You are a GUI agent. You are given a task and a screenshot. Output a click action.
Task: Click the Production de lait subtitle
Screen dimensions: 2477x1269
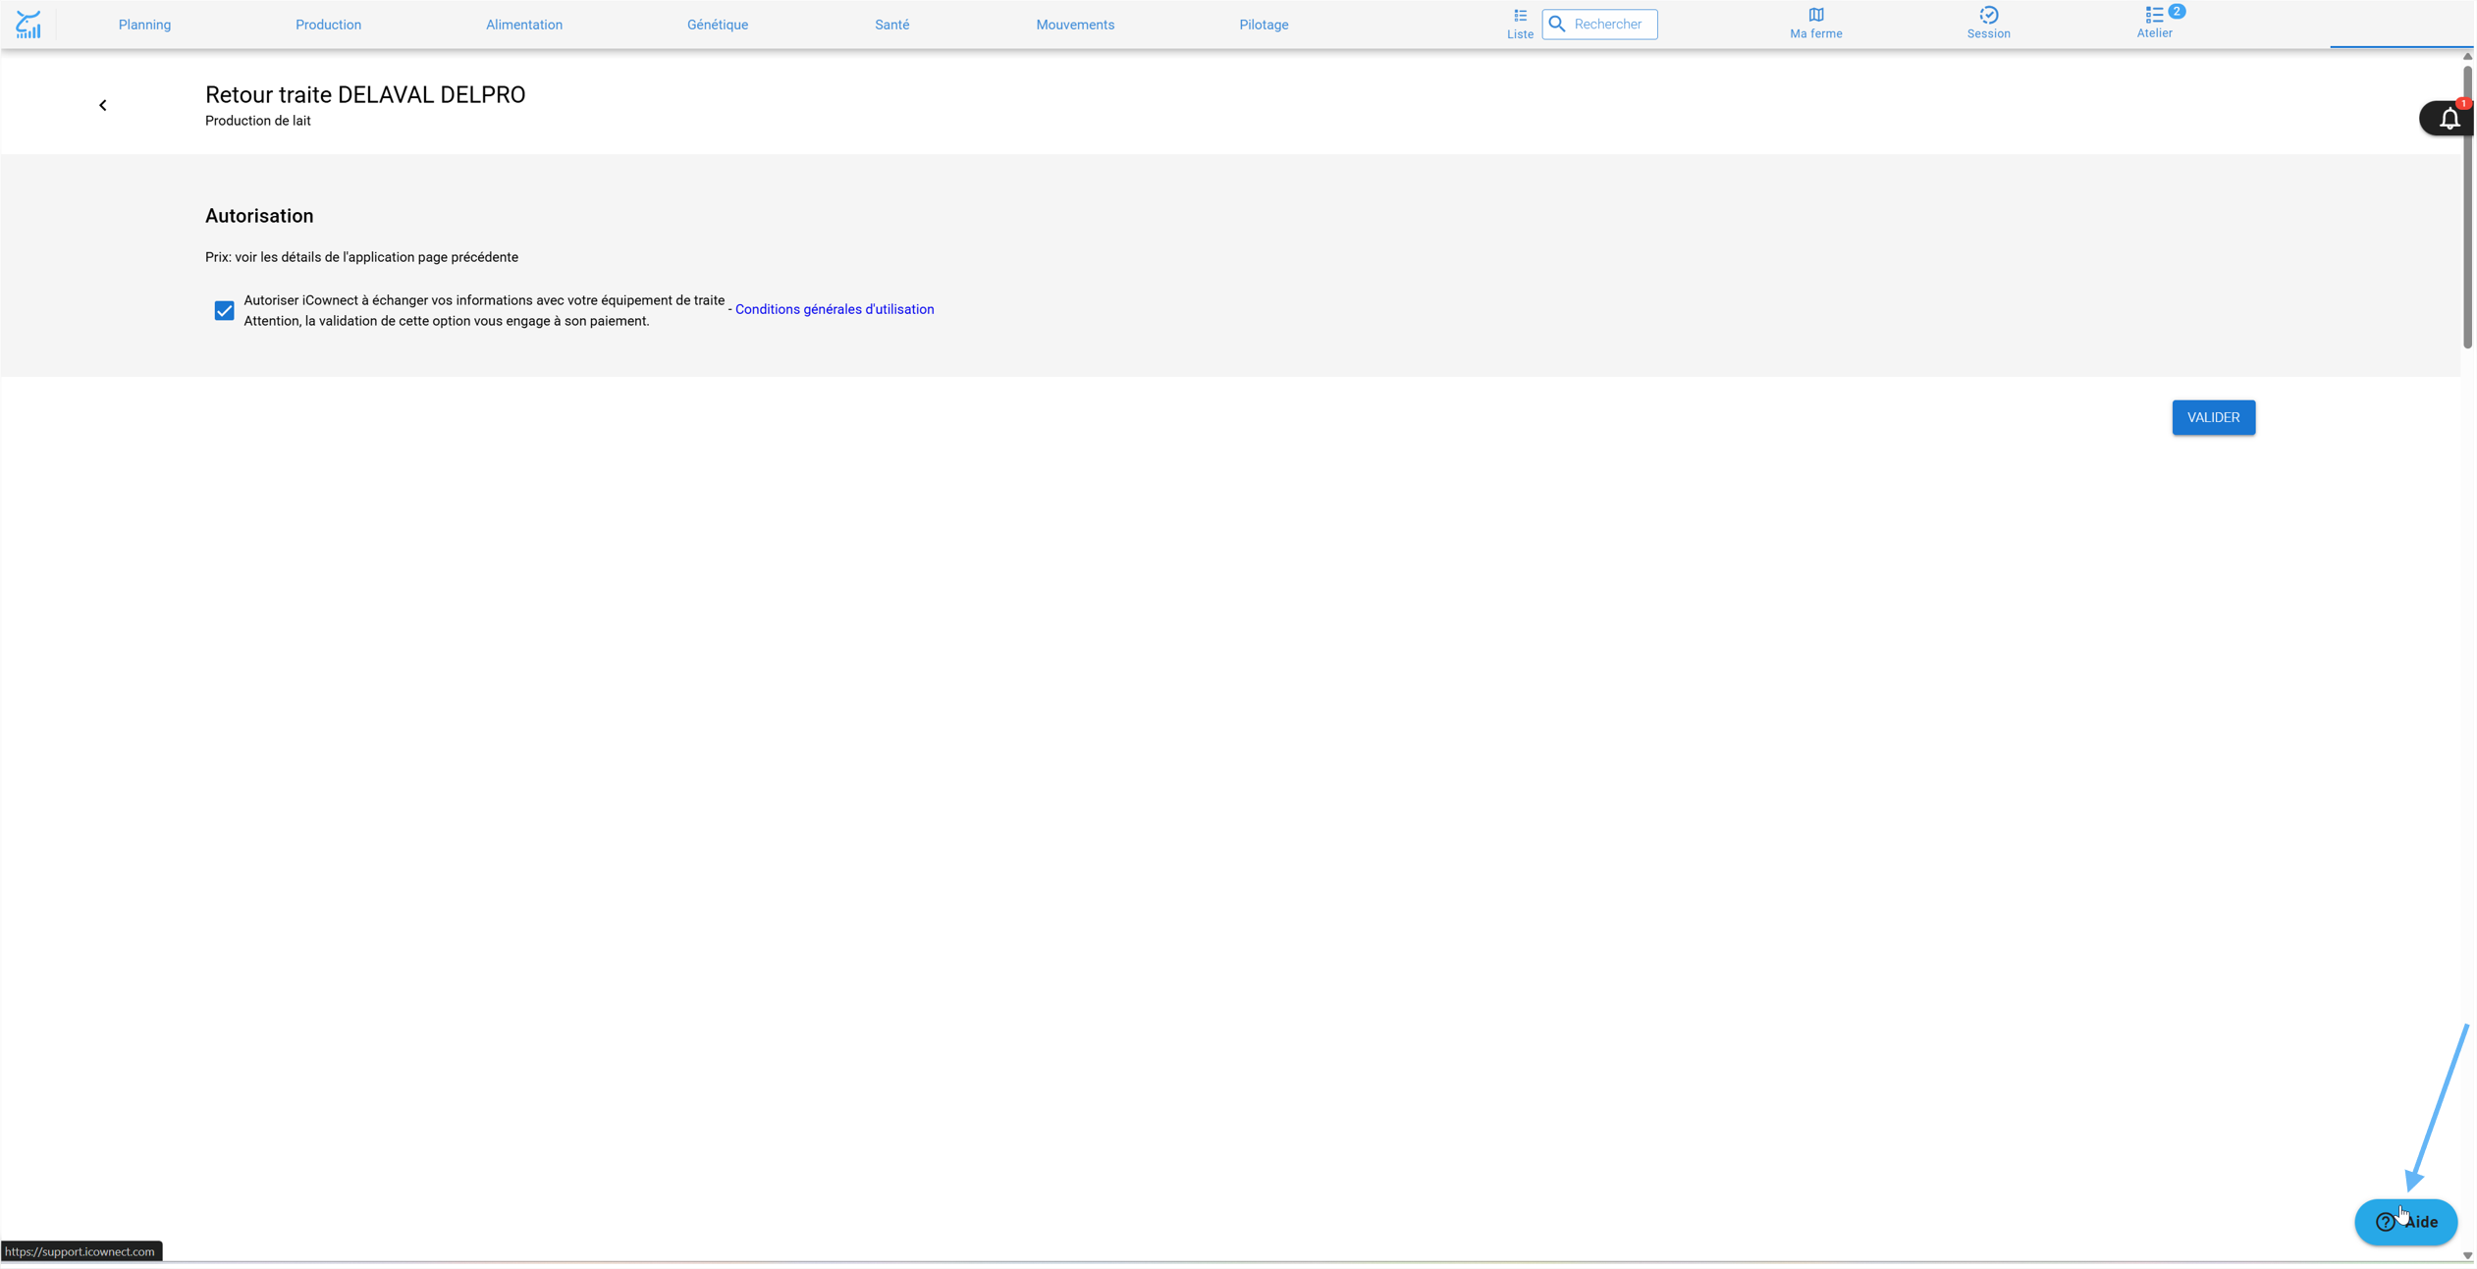(258, 121)
